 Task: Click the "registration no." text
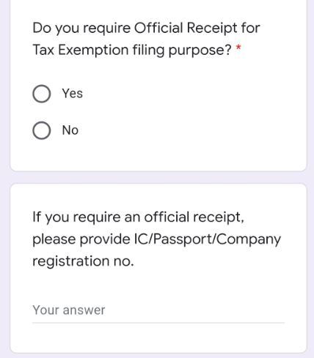[83, 261]
